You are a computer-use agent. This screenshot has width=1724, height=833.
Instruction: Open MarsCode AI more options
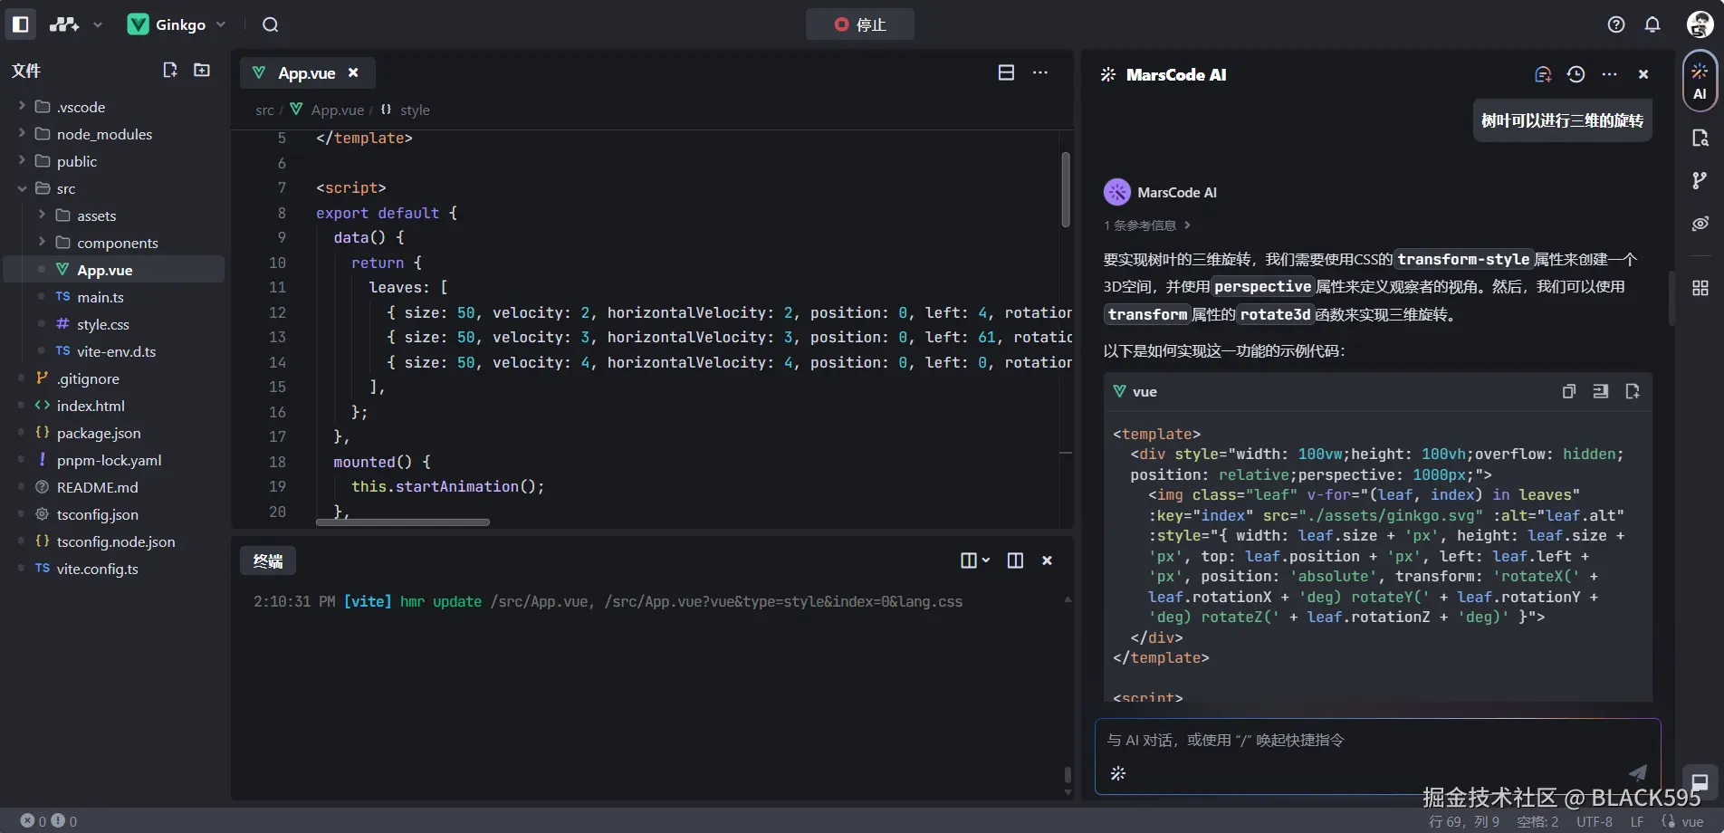click(x=1609, y=74)
